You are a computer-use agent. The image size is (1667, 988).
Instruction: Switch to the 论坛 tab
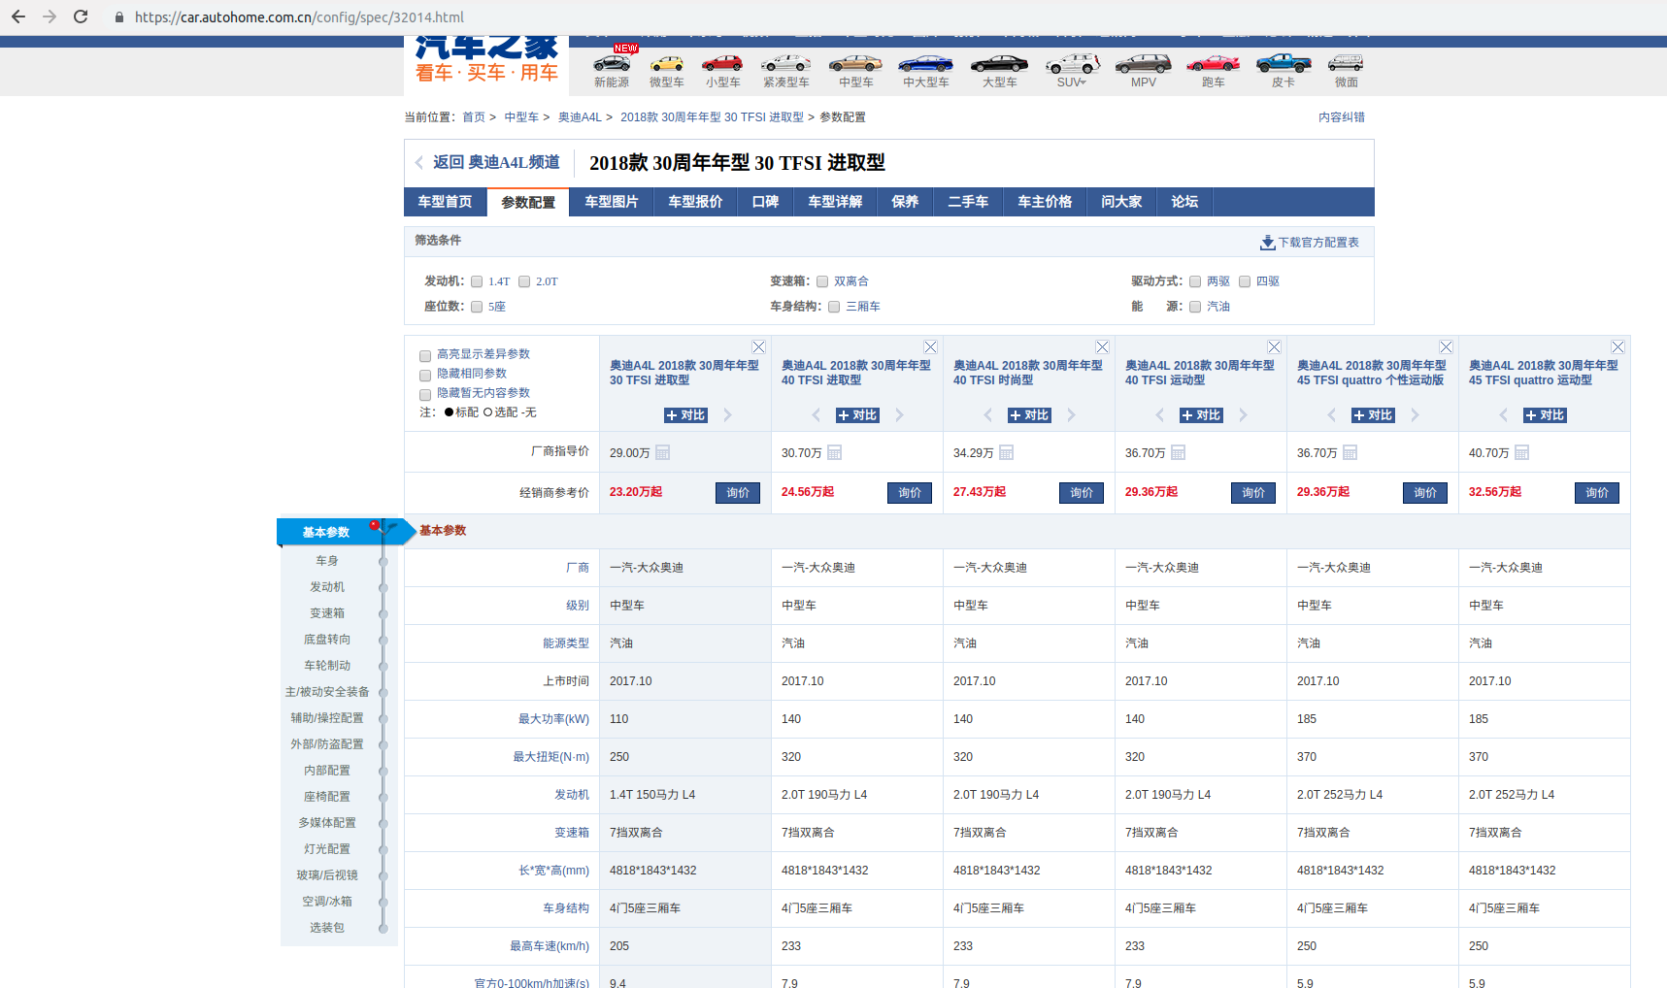pyautogui.click(x=1184, y=202)
